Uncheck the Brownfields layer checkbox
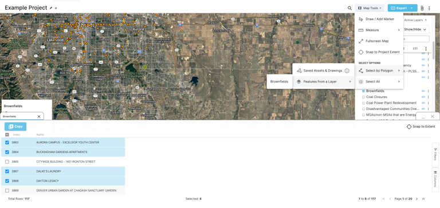440x208 pixels. [x=363, y=91]
